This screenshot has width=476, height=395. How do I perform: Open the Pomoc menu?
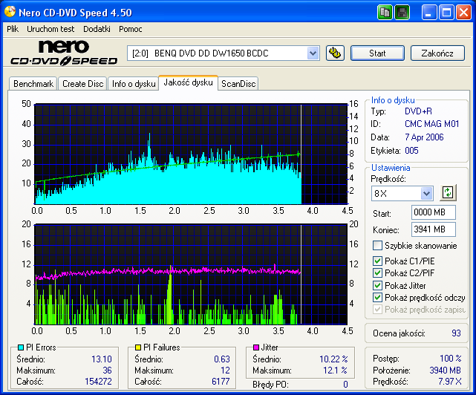pyautogui.click(x=131, y=29)
